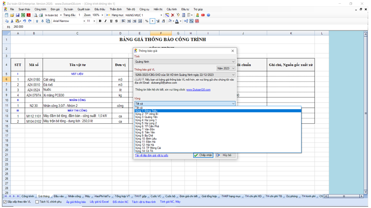Export to PDF using the red icon
This screenshot has height=208, width=371.
[x=29, y=15]
